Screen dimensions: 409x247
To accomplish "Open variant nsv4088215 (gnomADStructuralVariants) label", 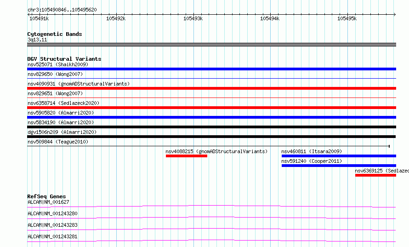I will coord(216,151).
